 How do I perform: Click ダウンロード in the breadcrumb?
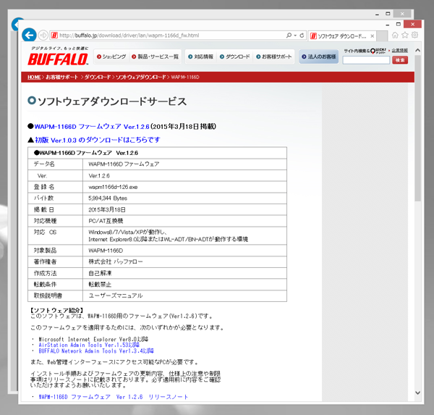pos(98,77)
